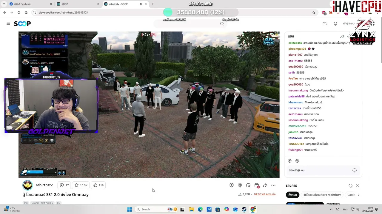Open the SOOP hamburger menu
This screenshot has height=214, width=382.
pos(8,23)
